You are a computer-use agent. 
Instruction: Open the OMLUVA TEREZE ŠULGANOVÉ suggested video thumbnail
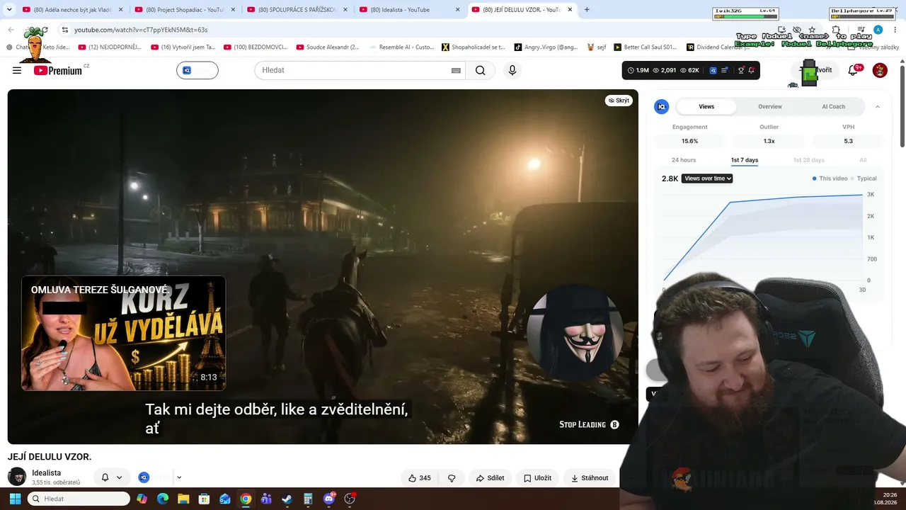[x=124, y=334]
